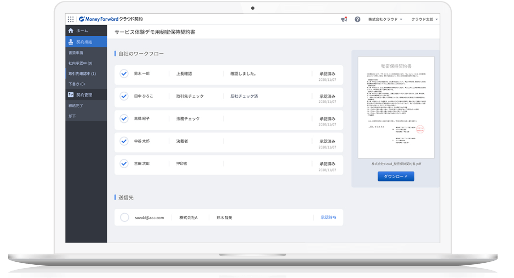Open the app grid launcher icon
Image resolution: width=514 pixels, height=278 pixels.
[x=70, y=19]
